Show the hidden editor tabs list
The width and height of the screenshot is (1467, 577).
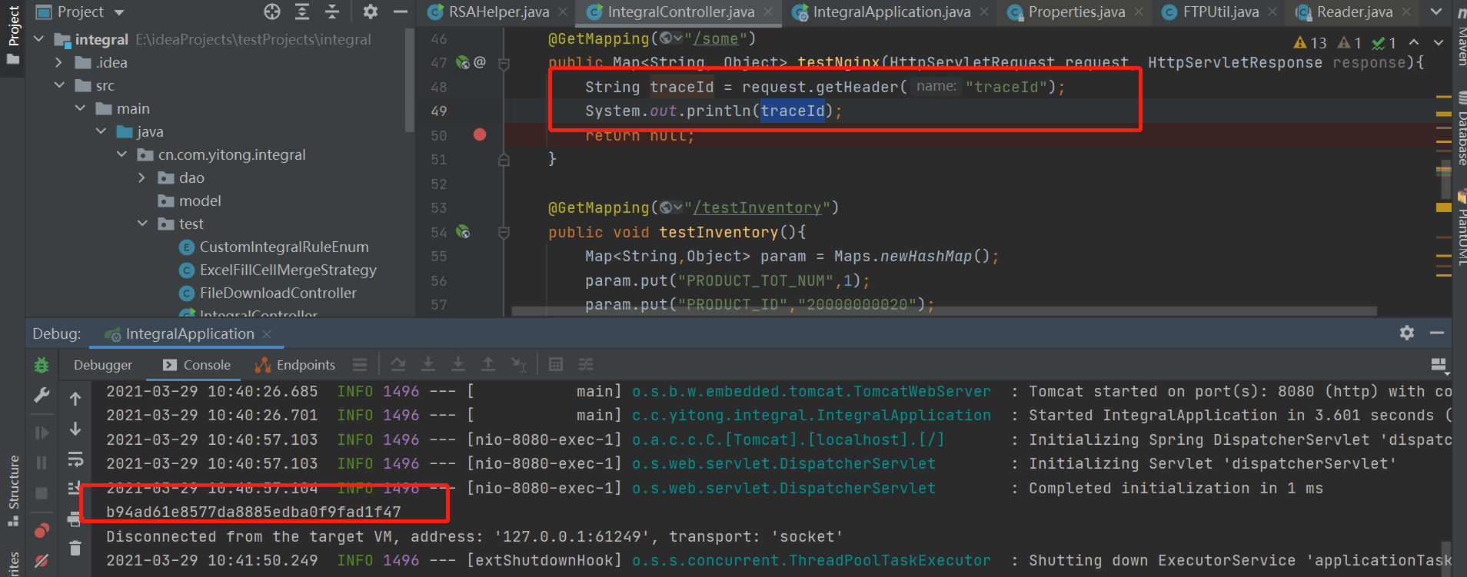coord(1436,12)
